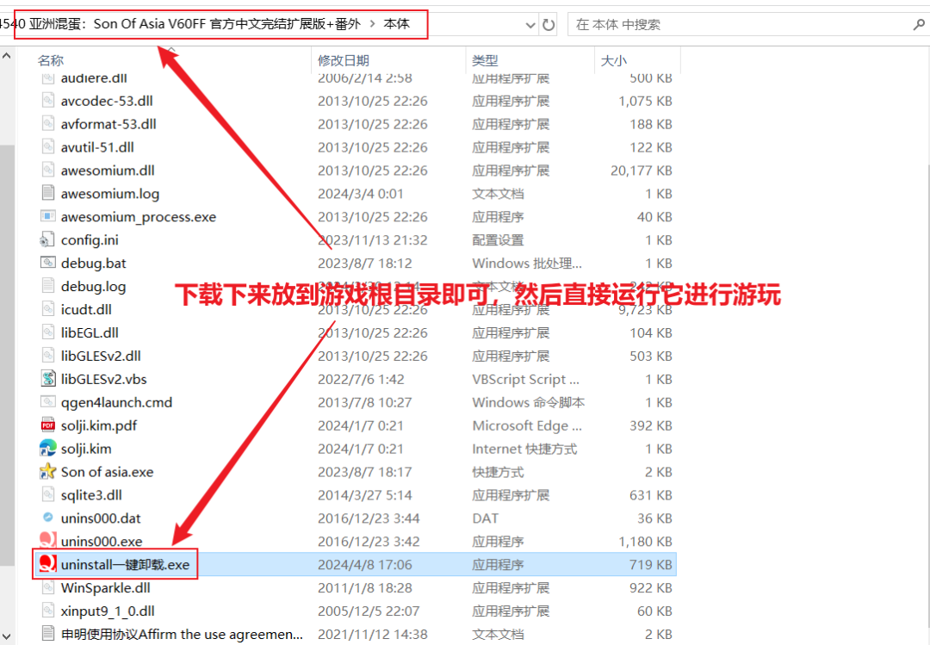This screenshot has height=645, width=930.
Task: Click the search magnifier icon
Action: click(919, 25)
